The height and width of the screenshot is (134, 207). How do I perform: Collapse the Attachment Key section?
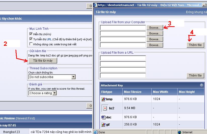click(201, 85)
